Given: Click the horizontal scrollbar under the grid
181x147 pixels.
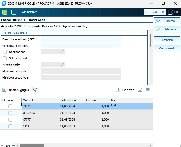Looking at the screenshot, I should 80,145.
